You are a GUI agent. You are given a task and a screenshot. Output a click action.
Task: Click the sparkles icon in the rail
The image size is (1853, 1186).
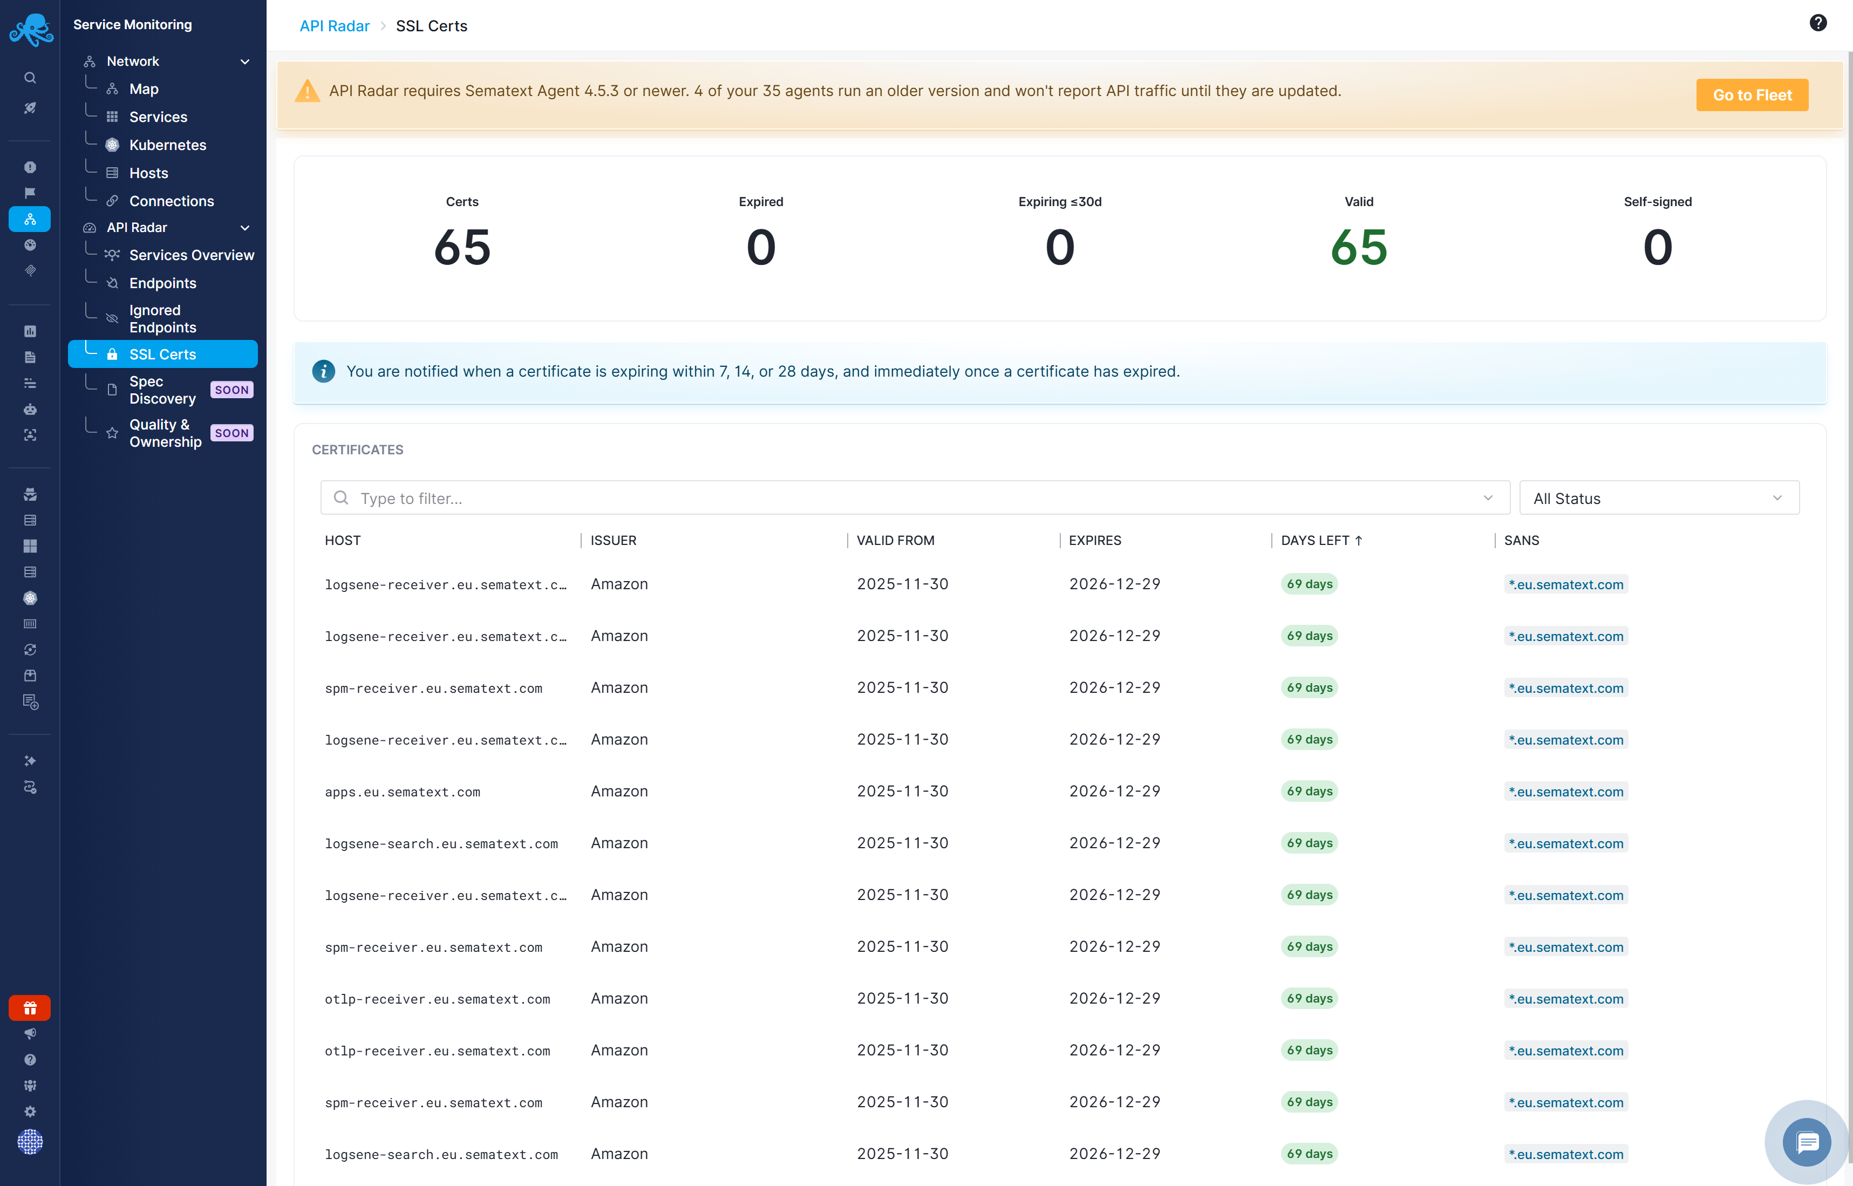[x=30, y=761]
